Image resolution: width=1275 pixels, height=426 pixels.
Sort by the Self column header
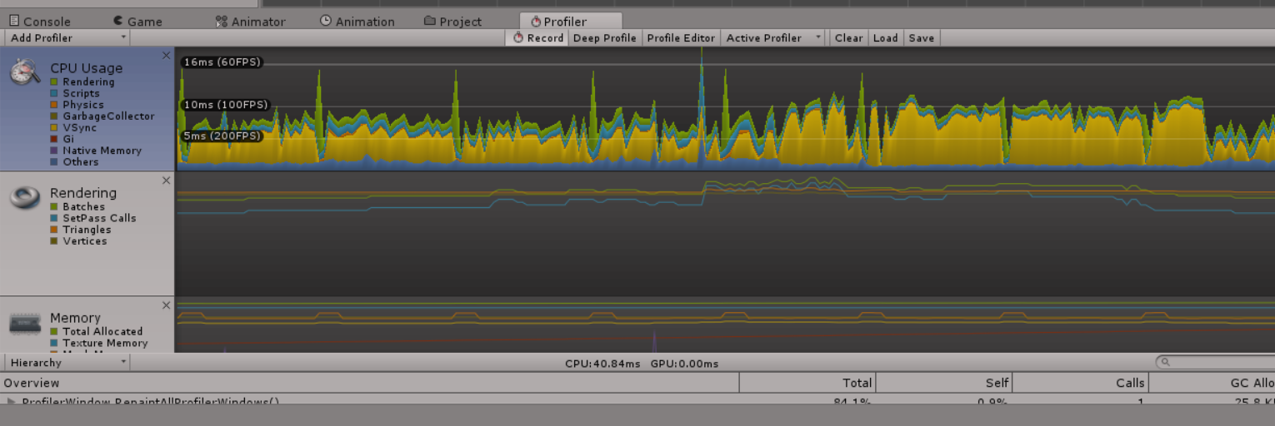(944, 383)
